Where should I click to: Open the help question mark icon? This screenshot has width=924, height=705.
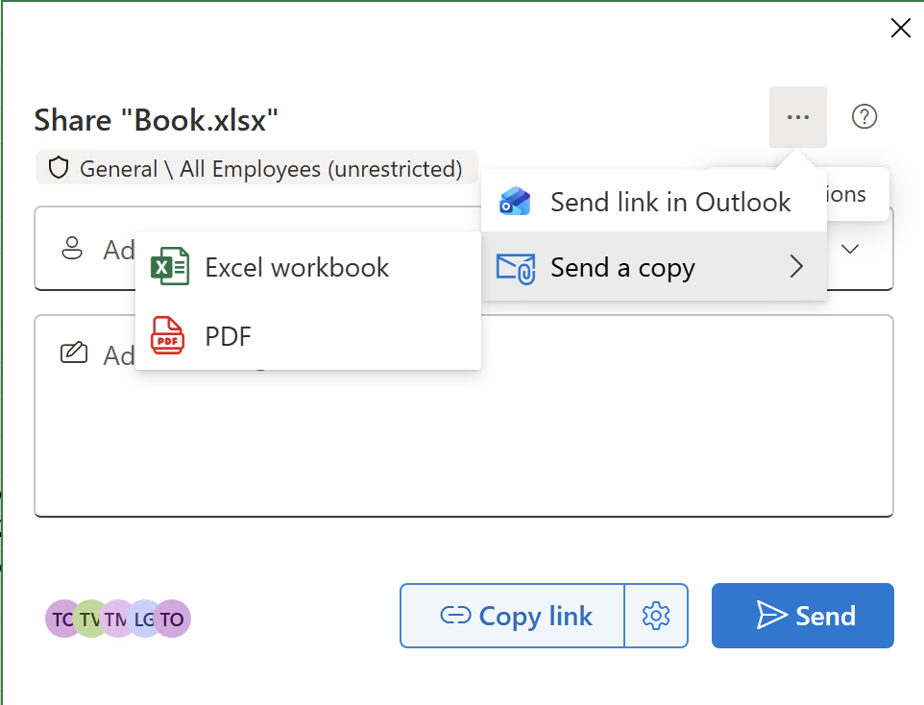[863, 117]
